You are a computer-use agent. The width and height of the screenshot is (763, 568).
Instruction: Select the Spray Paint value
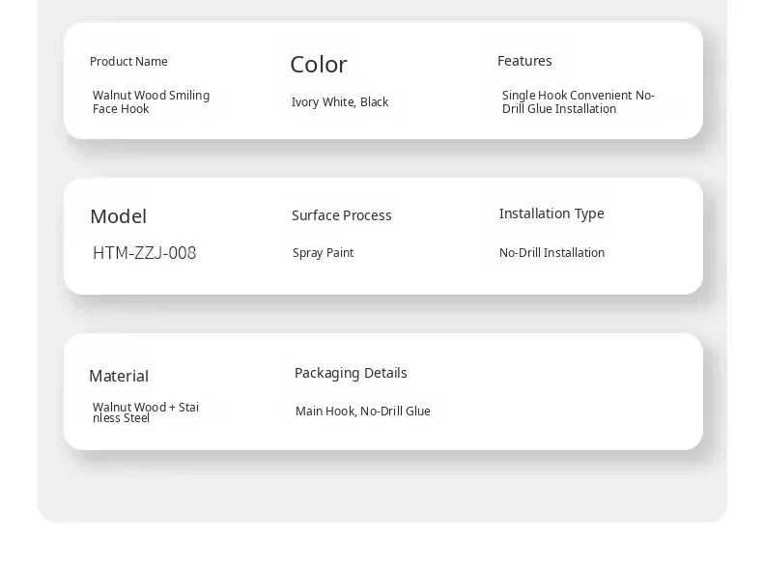coord(323,253)
